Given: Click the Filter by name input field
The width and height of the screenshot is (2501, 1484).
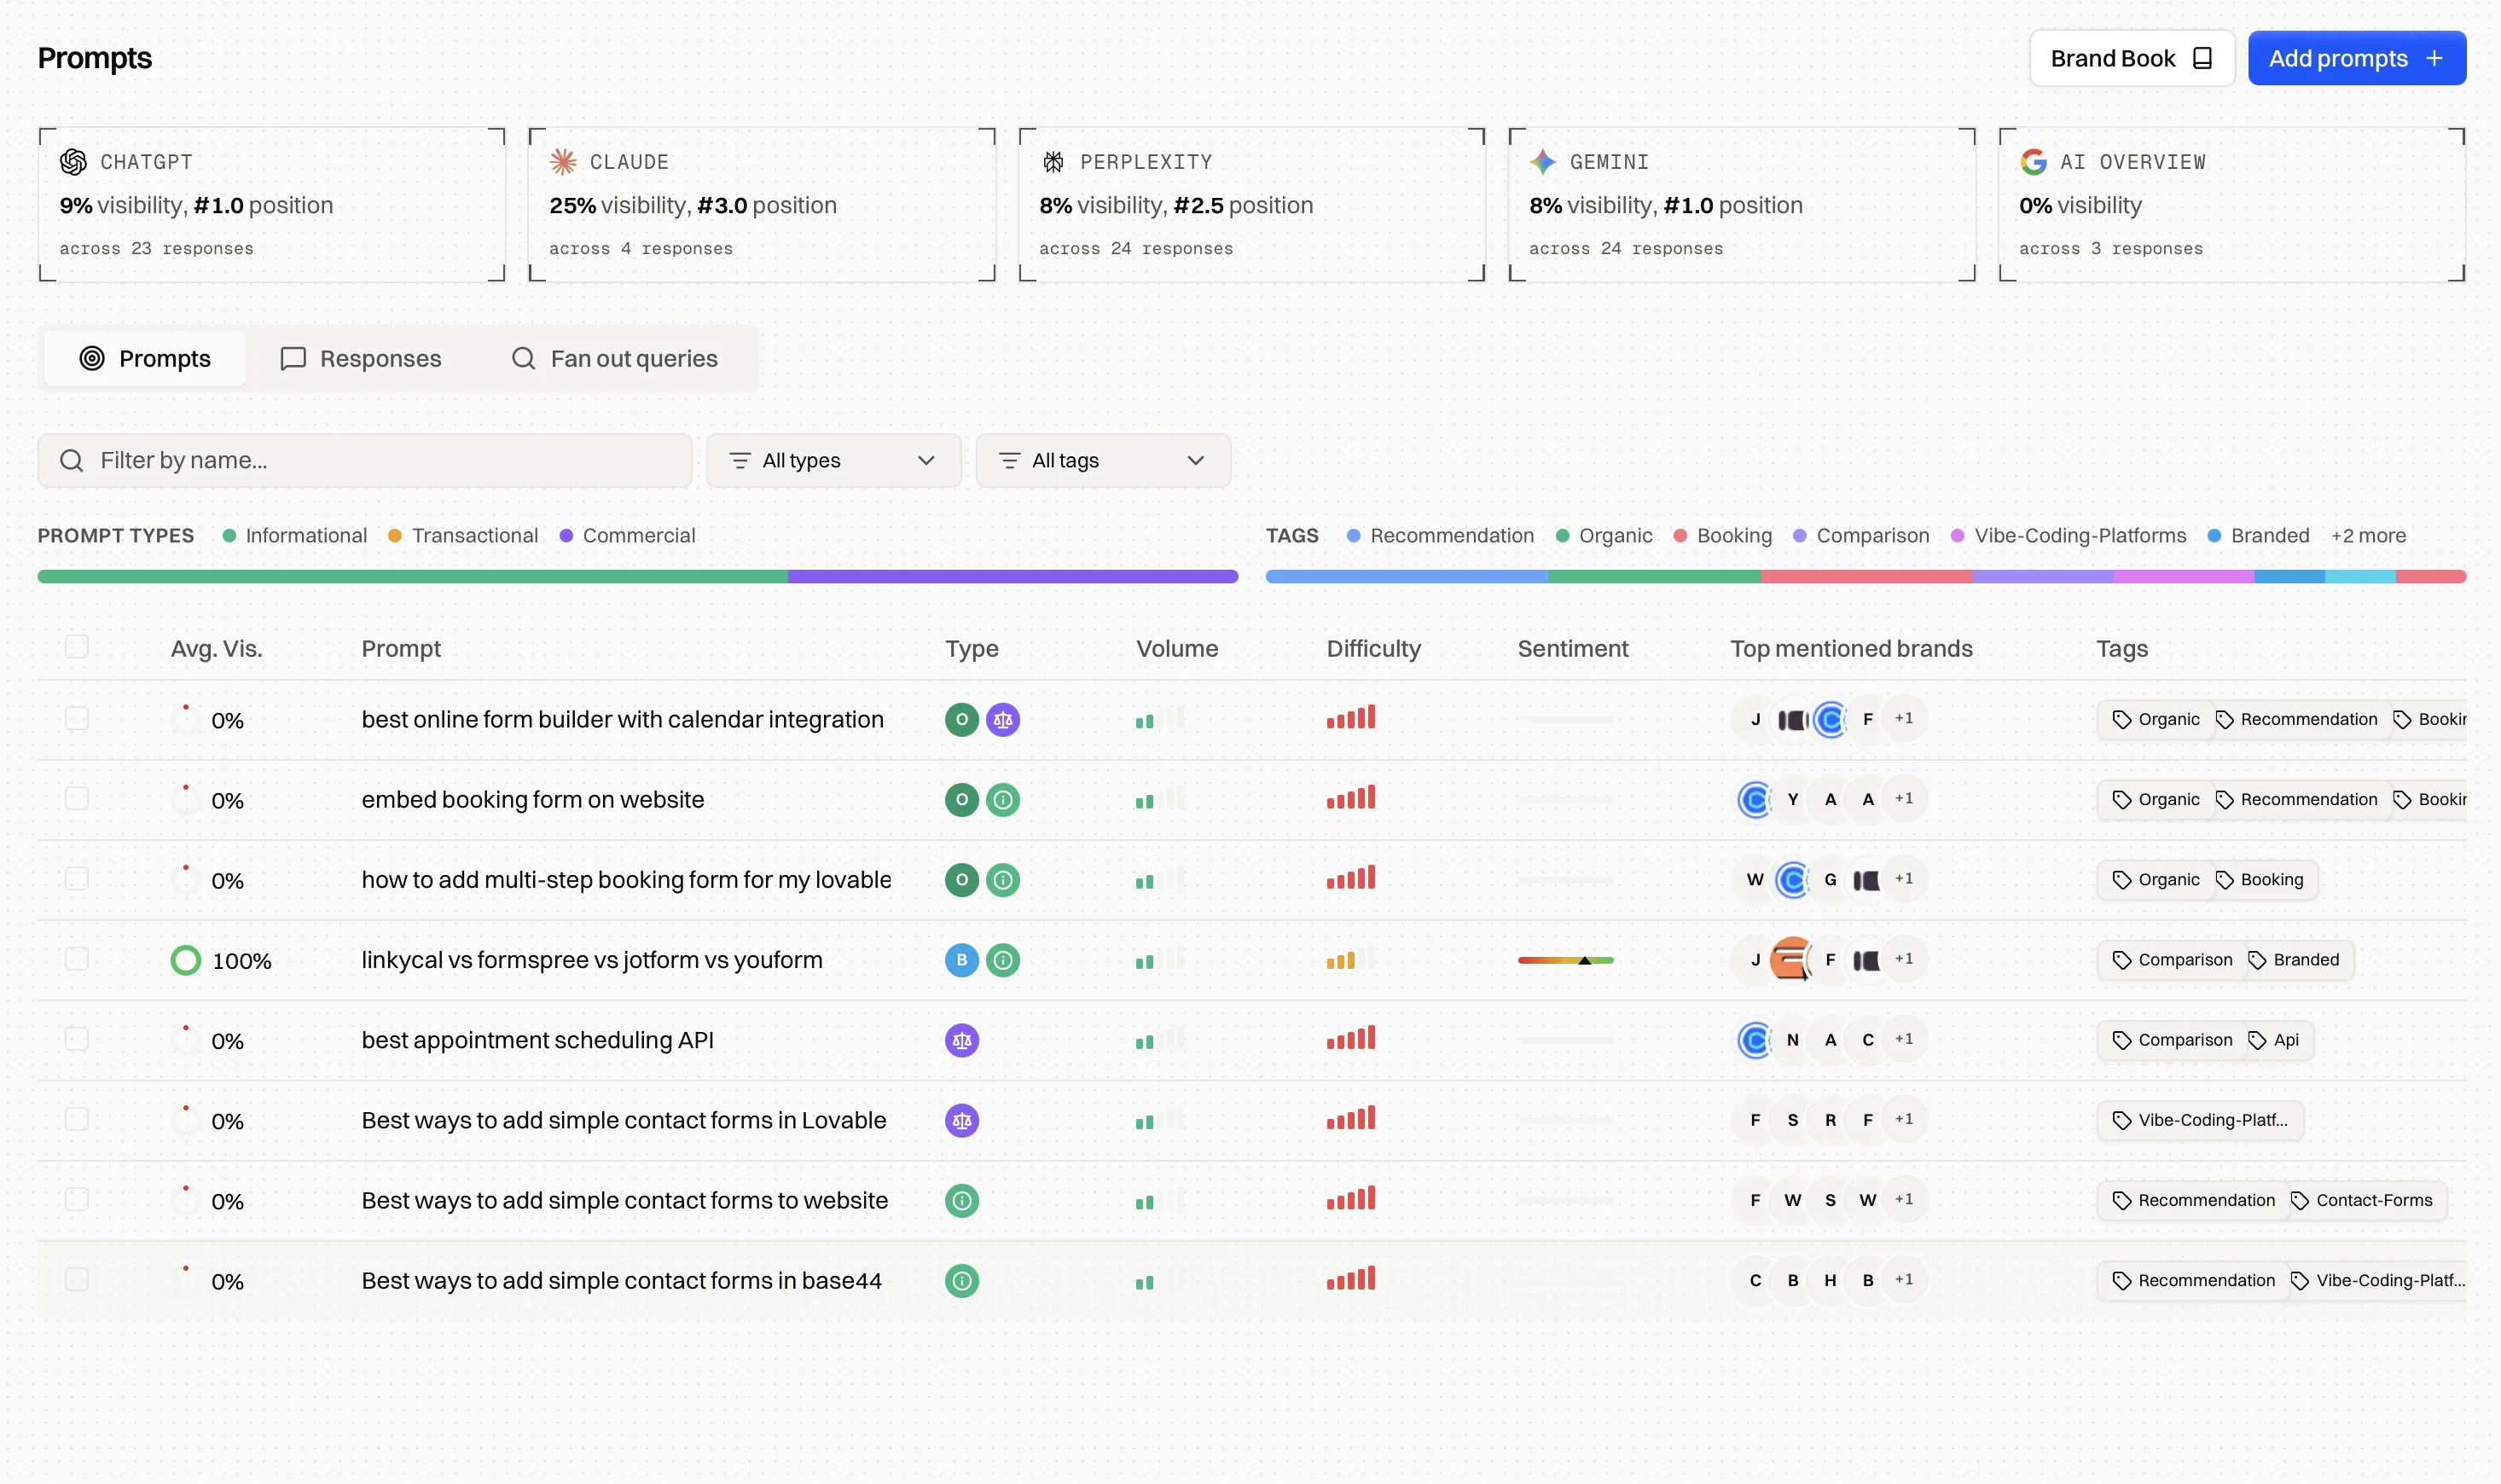Looking at the screenshot, I should (364, 460).
